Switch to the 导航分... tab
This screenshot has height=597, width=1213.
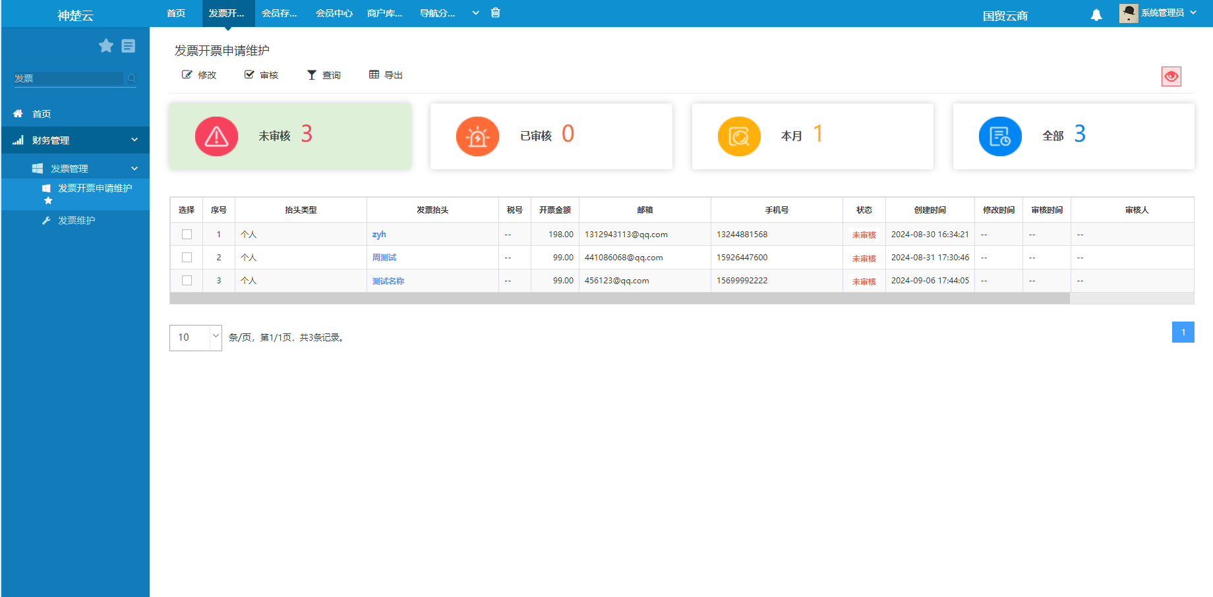[438, 13]
